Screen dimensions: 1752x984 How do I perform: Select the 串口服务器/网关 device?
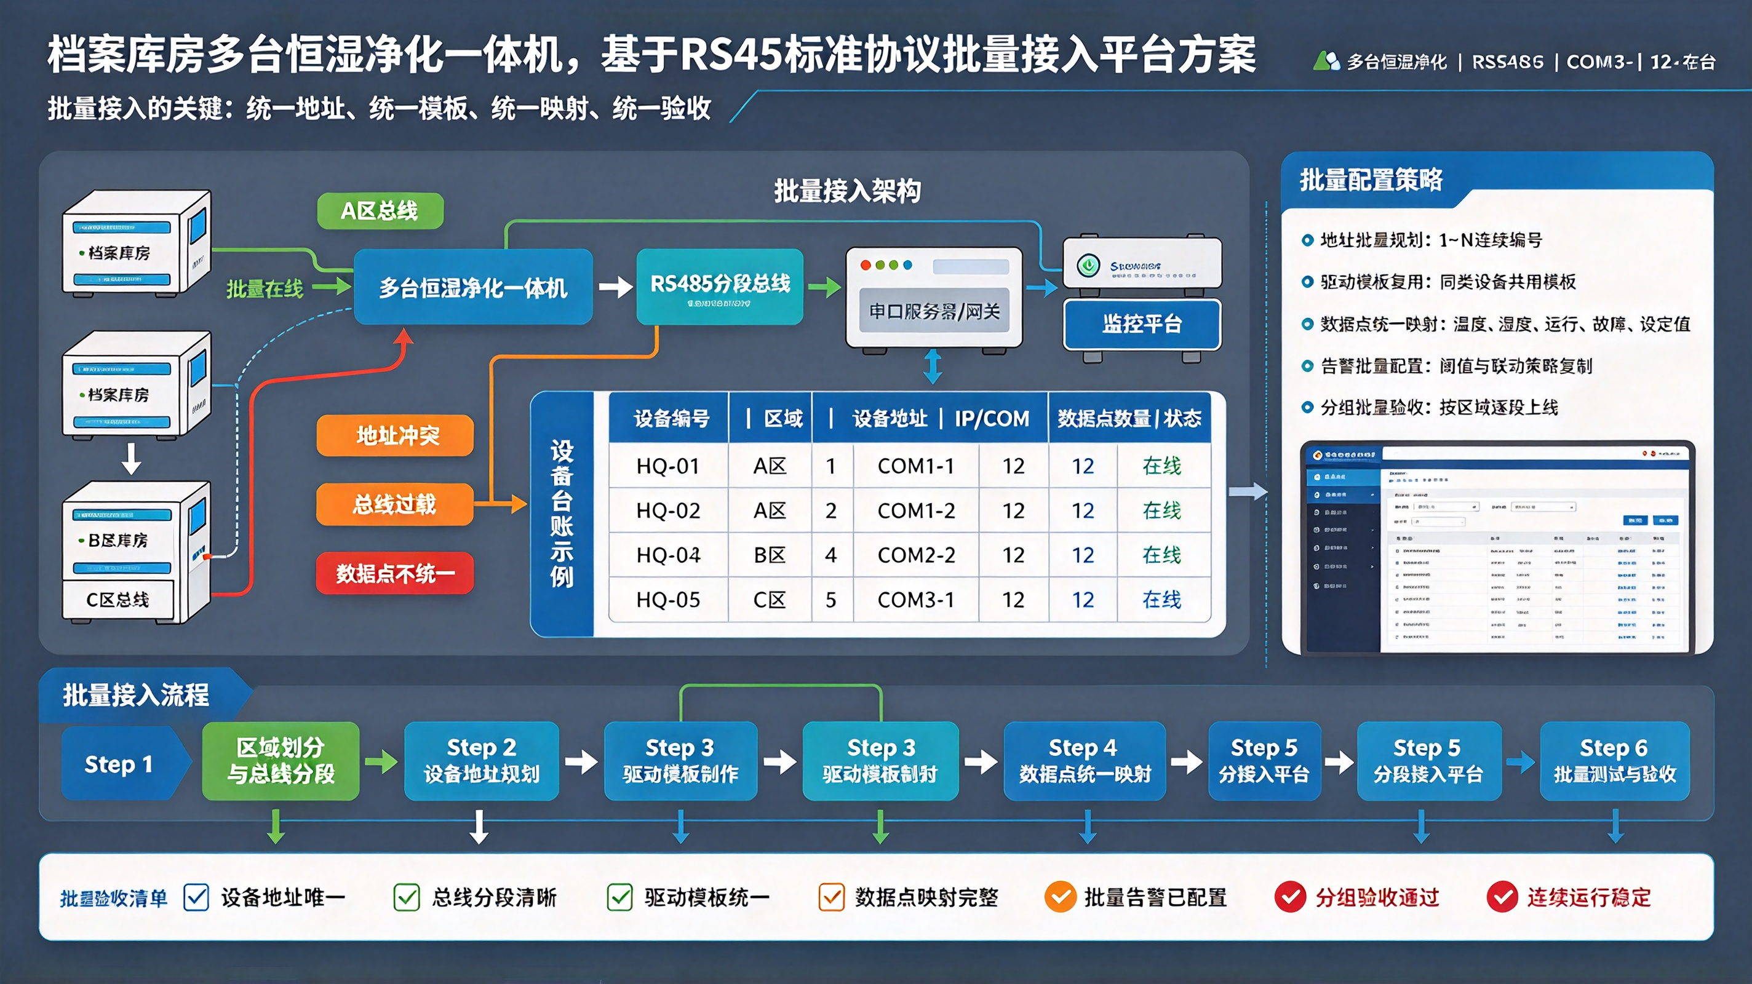934,300
